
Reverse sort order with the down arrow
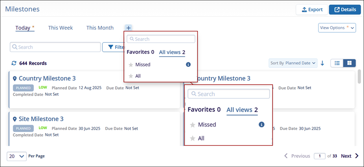322,63
